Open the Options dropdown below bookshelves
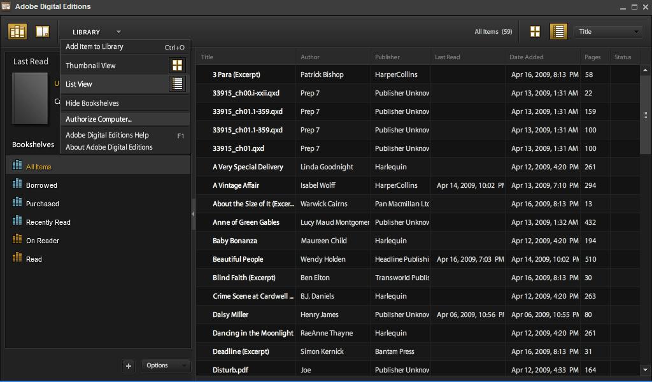Image resolution: width=652 pixels, height=382 pixels. point(165,365)
